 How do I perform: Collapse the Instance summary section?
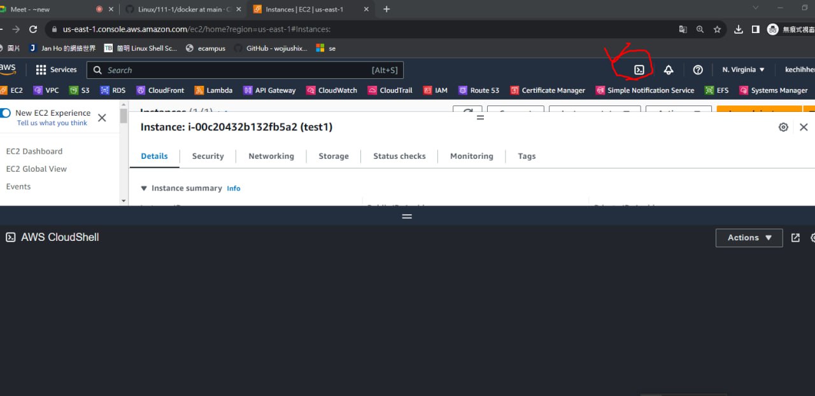click(x=144, y=188)
